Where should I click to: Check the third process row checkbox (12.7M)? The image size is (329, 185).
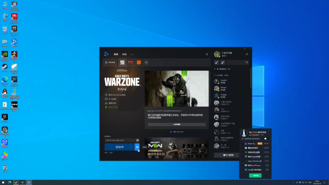pos(243,152)
